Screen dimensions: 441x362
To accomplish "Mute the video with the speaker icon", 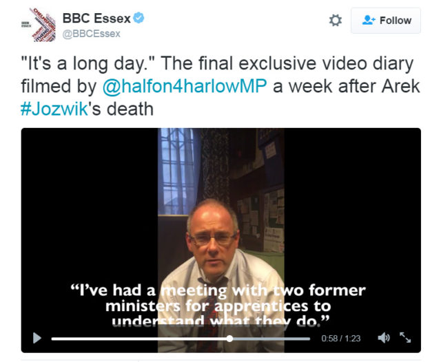I will pos(384,338).
